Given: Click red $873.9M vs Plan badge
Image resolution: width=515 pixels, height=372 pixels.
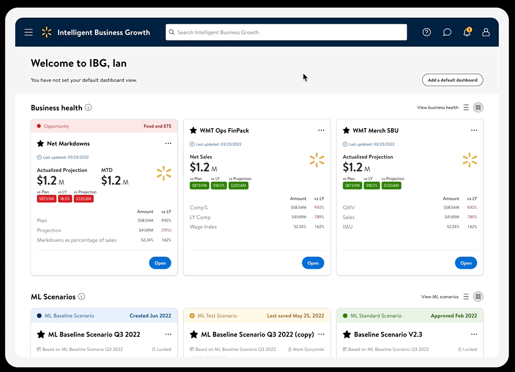Looking at the screenshot, I should pos(47,198).
